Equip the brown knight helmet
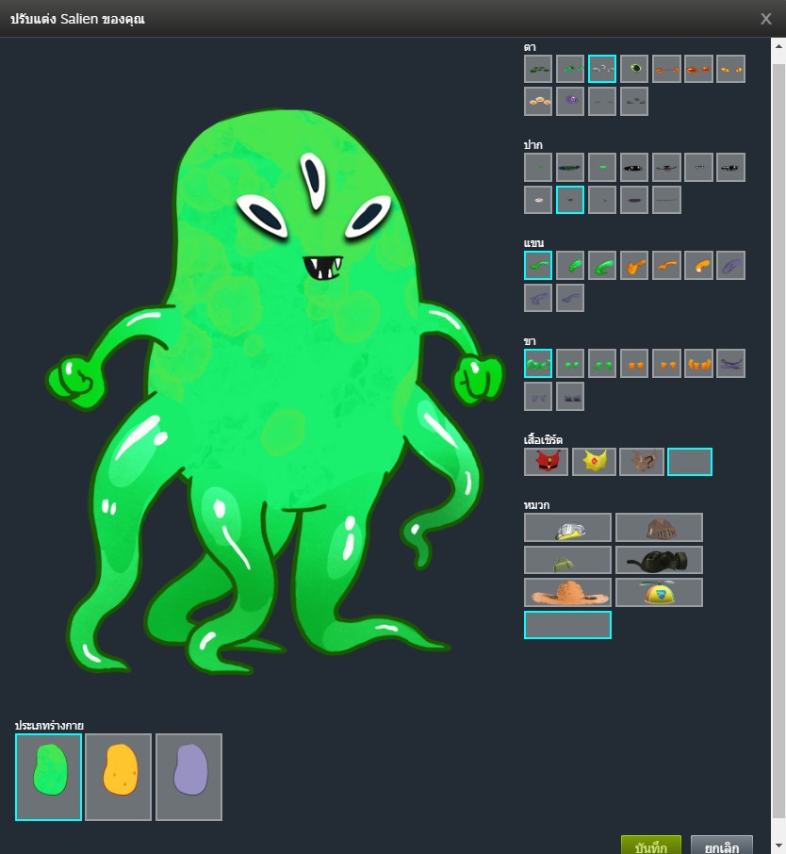This screenshot has width=786, height=854. 659,527
